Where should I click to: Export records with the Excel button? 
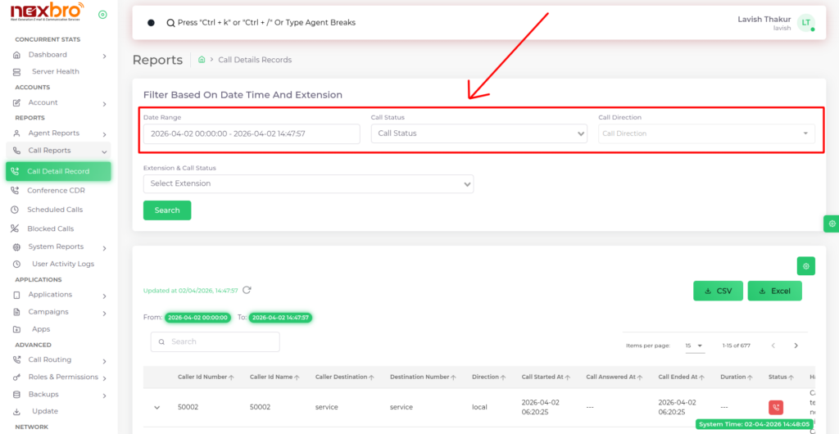coord(774,291)
